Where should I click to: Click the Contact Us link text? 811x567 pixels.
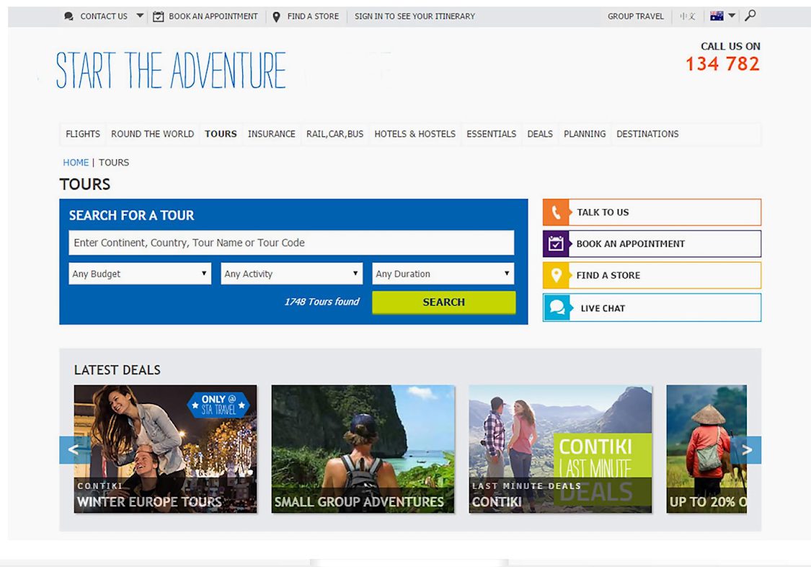[x=104, y=17]
